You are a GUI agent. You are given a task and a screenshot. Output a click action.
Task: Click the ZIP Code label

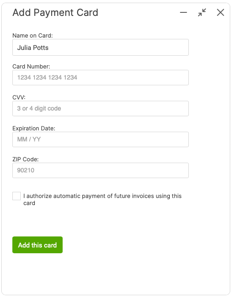[26, 159]
